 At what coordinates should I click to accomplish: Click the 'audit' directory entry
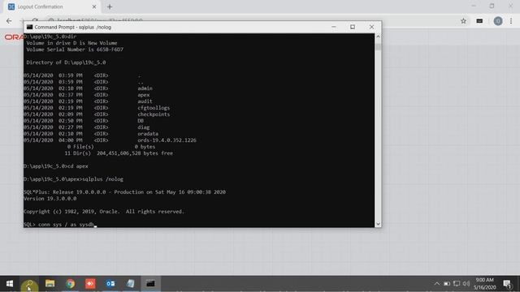click(145, 101)
